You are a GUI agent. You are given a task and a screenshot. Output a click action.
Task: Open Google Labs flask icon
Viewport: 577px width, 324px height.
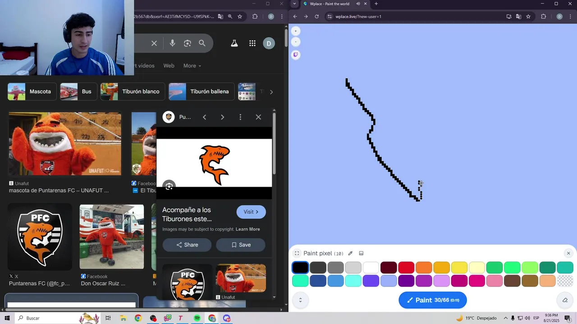[x=234, y=43]
